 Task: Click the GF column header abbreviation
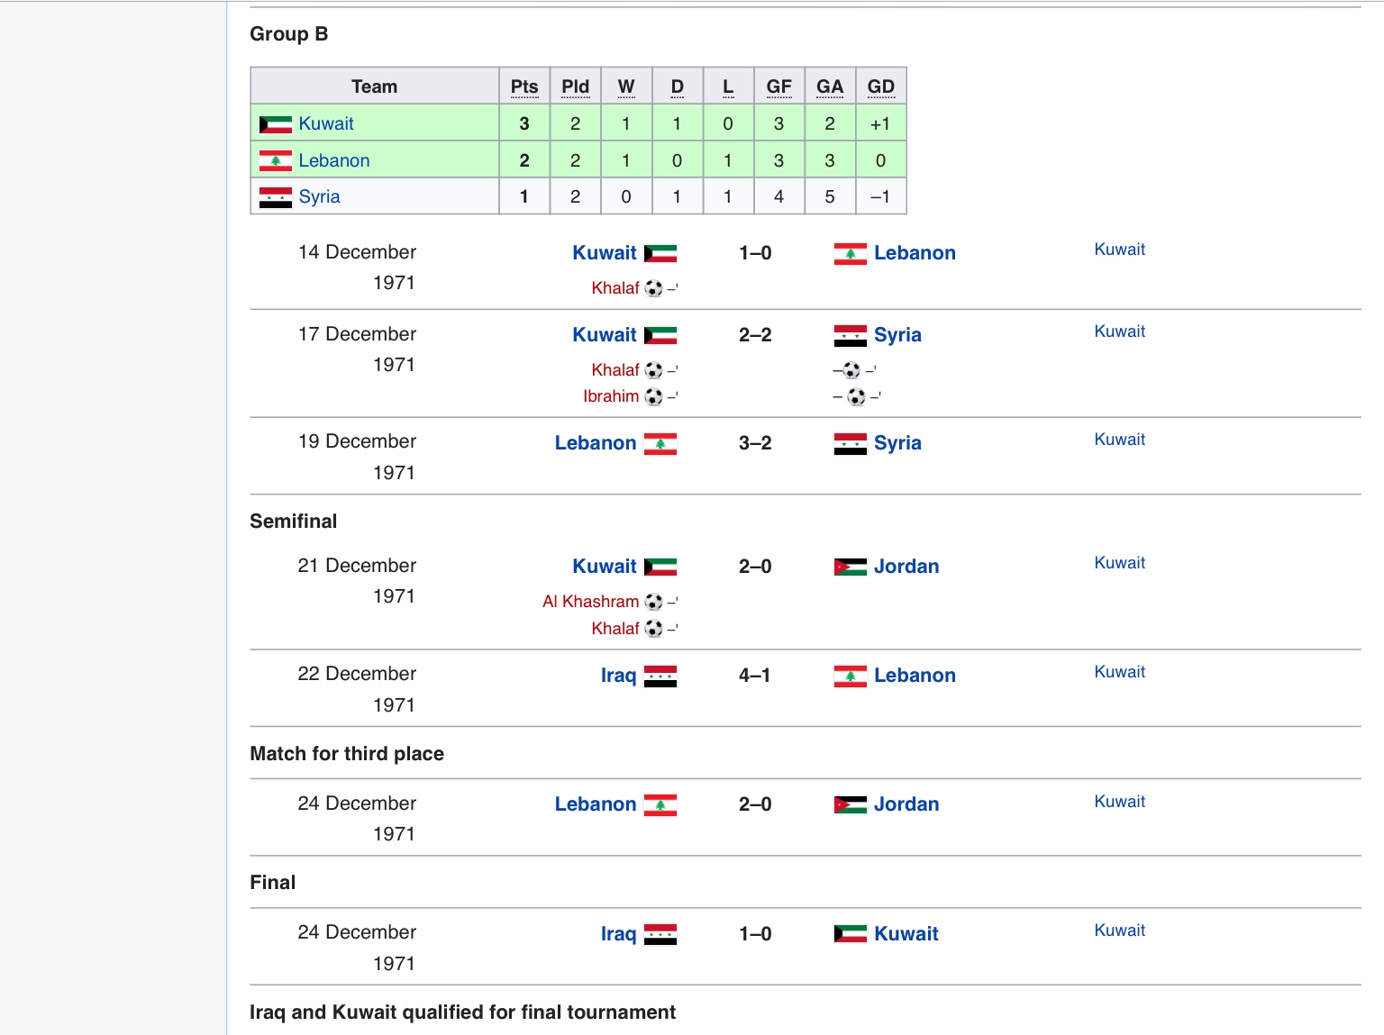tap(778, 86)
